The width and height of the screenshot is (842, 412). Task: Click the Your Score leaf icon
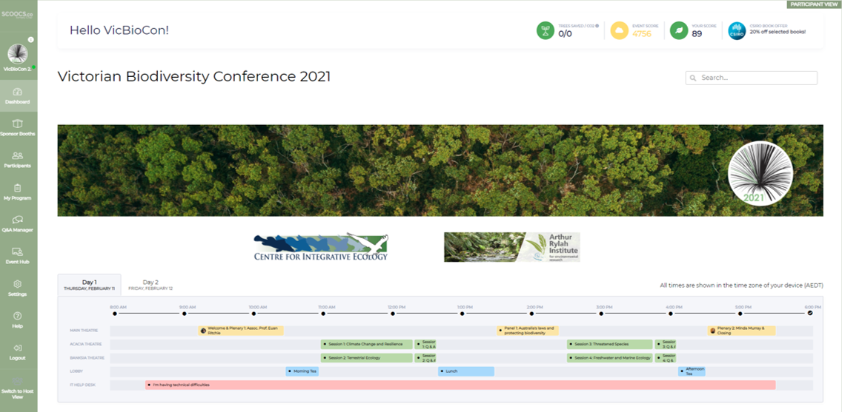click(679, 30)
